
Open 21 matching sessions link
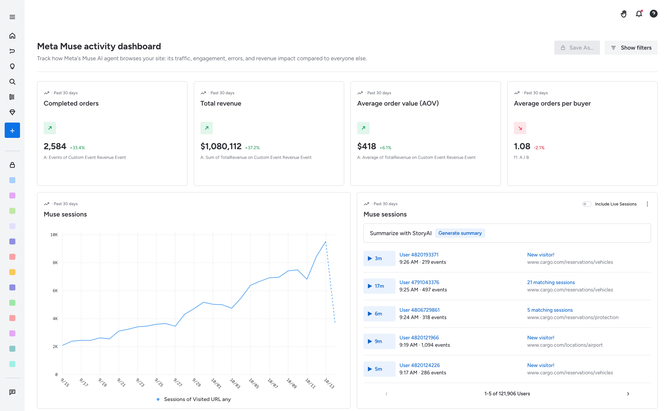point(551,282)
